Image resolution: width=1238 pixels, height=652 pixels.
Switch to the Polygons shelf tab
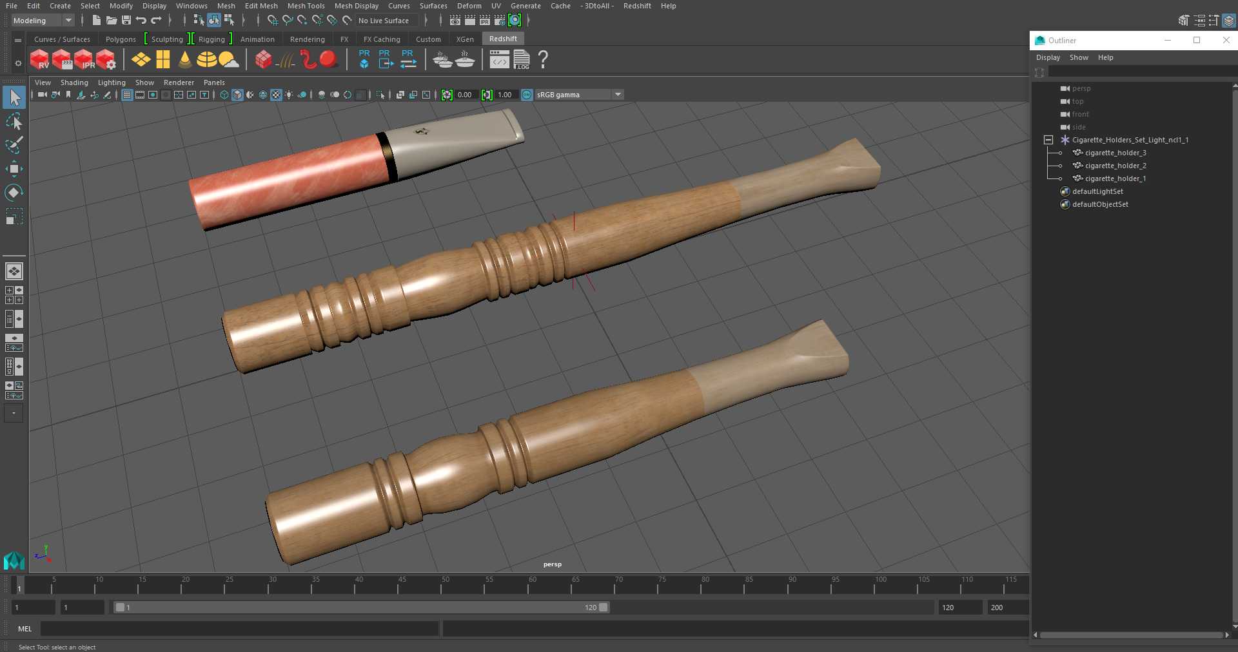pos(121,39)
